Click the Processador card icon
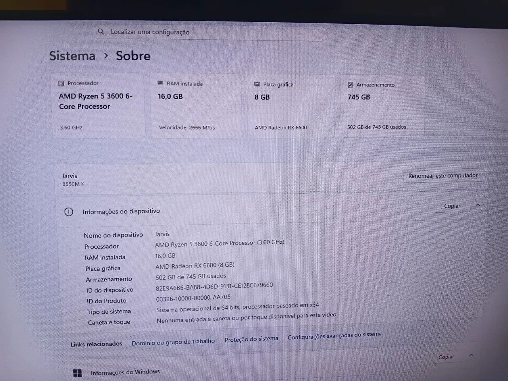The image size is (508, 381). click(x=61, y=83)
